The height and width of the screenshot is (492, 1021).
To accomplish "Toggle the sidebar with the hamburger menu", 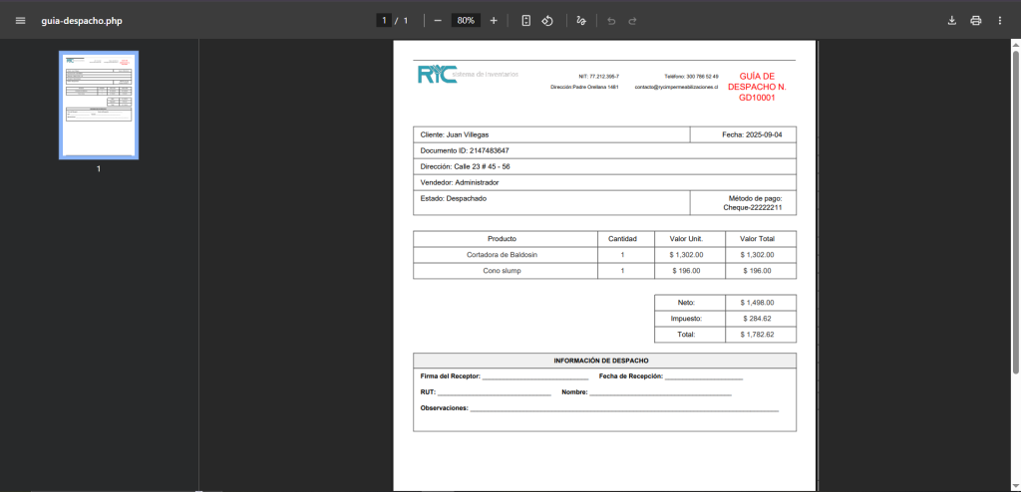I will pos(20,20).
